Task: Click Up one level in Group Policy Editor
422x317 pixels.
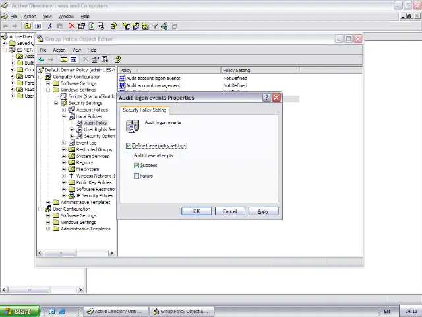Action: 64,59
